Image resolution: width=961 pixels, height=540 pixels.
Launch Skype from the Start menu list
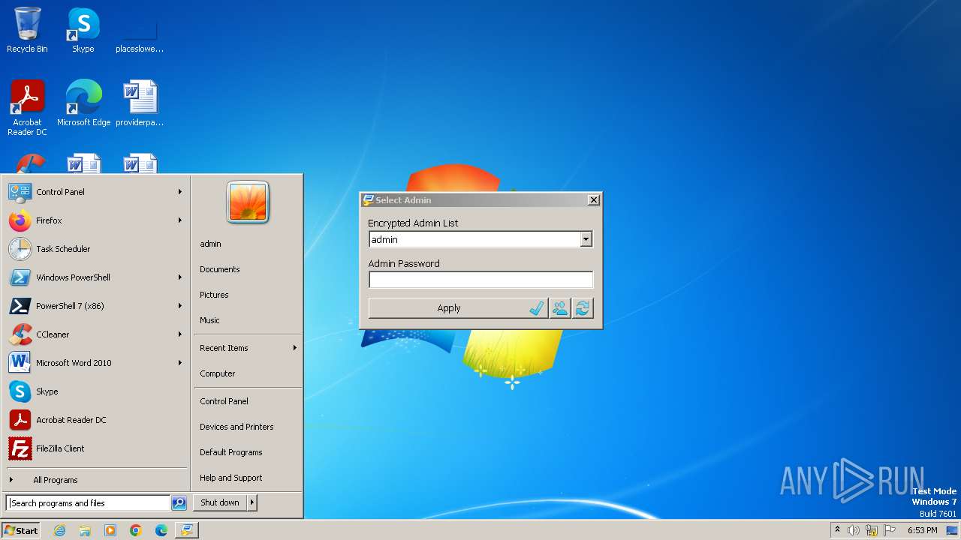[95, 391]
